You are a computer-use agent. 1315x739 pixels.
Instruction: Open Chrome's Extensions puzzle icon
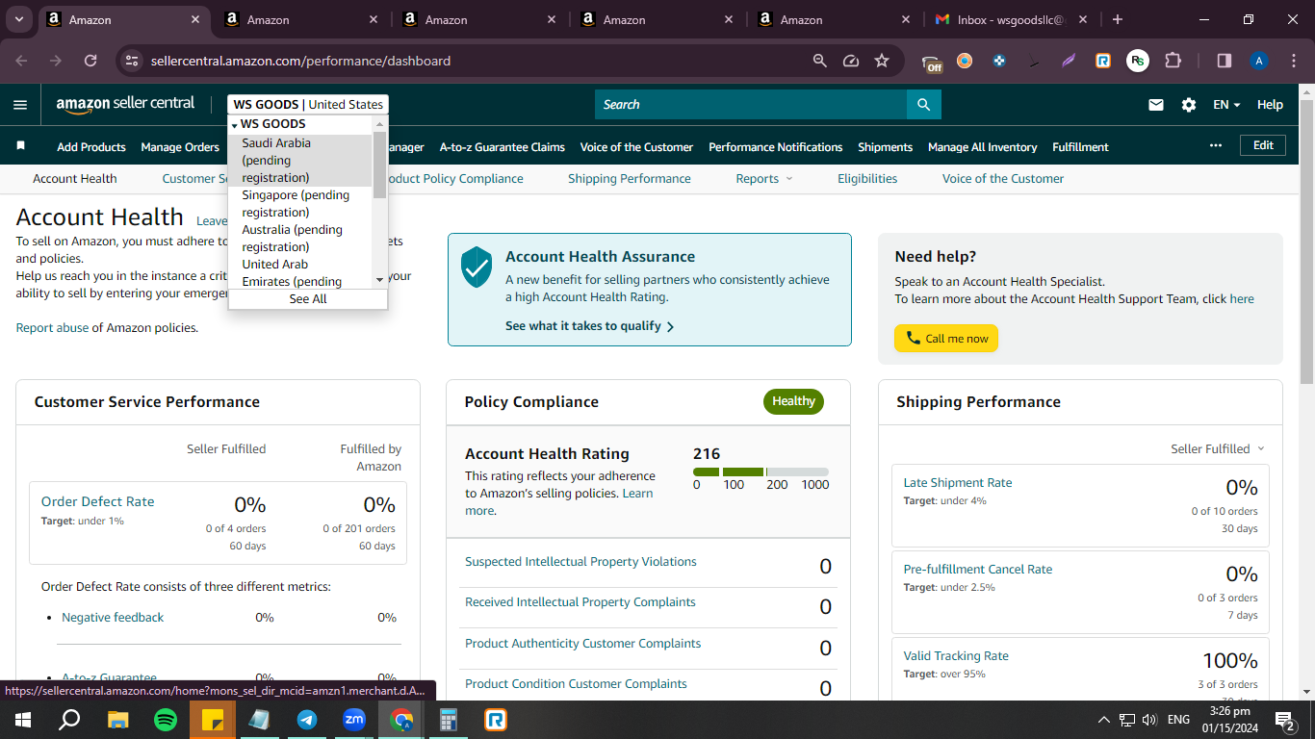click(x=1173, y=61)
